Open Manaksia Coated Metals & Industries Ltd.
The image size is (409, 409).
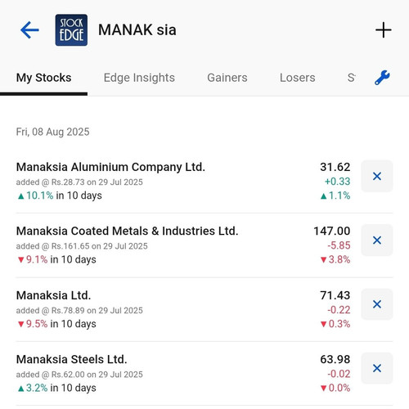[x=127, y=231]
